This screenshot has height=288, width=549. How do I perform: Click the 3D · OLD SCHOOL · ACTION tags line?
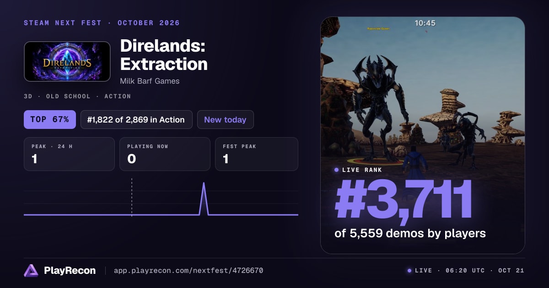point(77,96)
